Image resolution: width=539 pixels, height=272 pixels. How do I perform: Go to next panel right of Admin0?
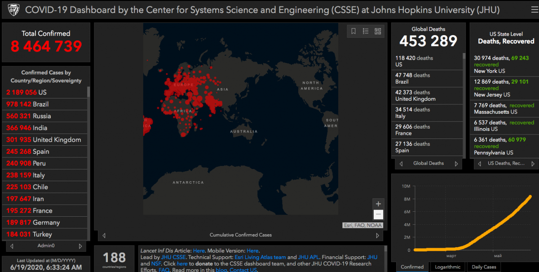(x=80, y=246)
